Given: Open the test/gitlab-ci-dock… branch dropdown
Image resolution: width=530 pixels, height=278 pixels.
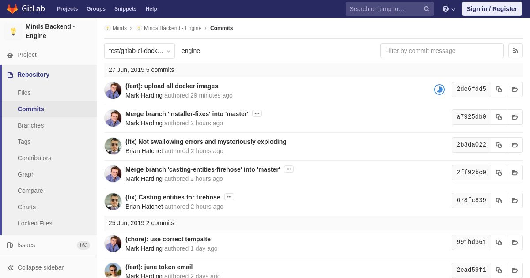Looking at the screenshot, I should (140, 51).
